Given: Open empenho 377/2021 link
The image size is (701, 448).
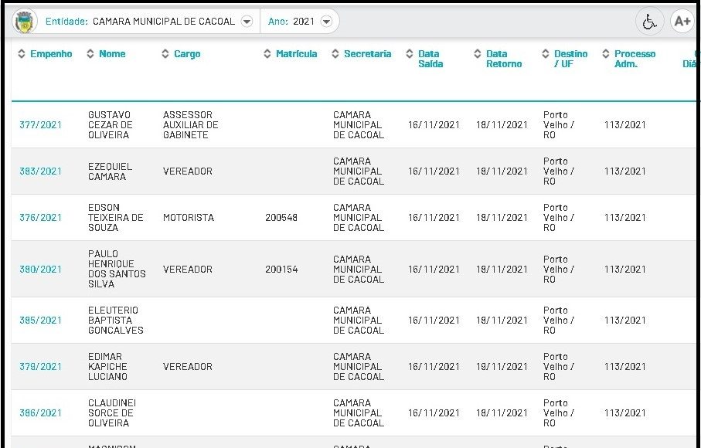Looking at the screenshot, I should point(40,125).
